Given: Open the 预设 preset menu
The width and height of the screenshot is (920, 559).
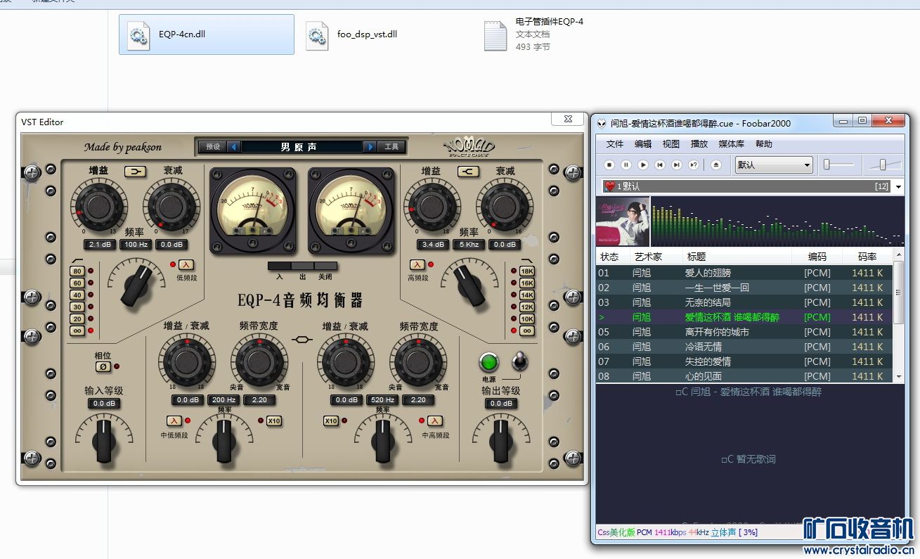Looking at the screenshot, I should pos(212,147).
